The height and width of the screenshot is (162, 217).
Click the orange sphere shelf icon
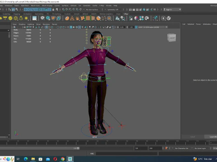(x=67, y=18)
